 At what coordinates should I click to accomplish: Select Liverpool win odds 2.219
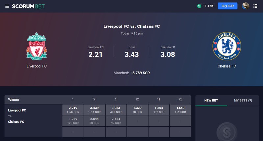pyautogui.click(x=73, y=110)
